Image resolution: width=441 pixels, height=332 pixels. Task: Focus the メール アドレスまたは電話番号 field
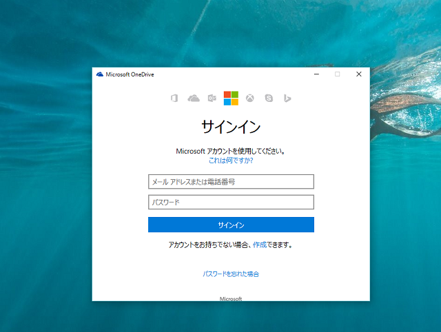point(231,182)
